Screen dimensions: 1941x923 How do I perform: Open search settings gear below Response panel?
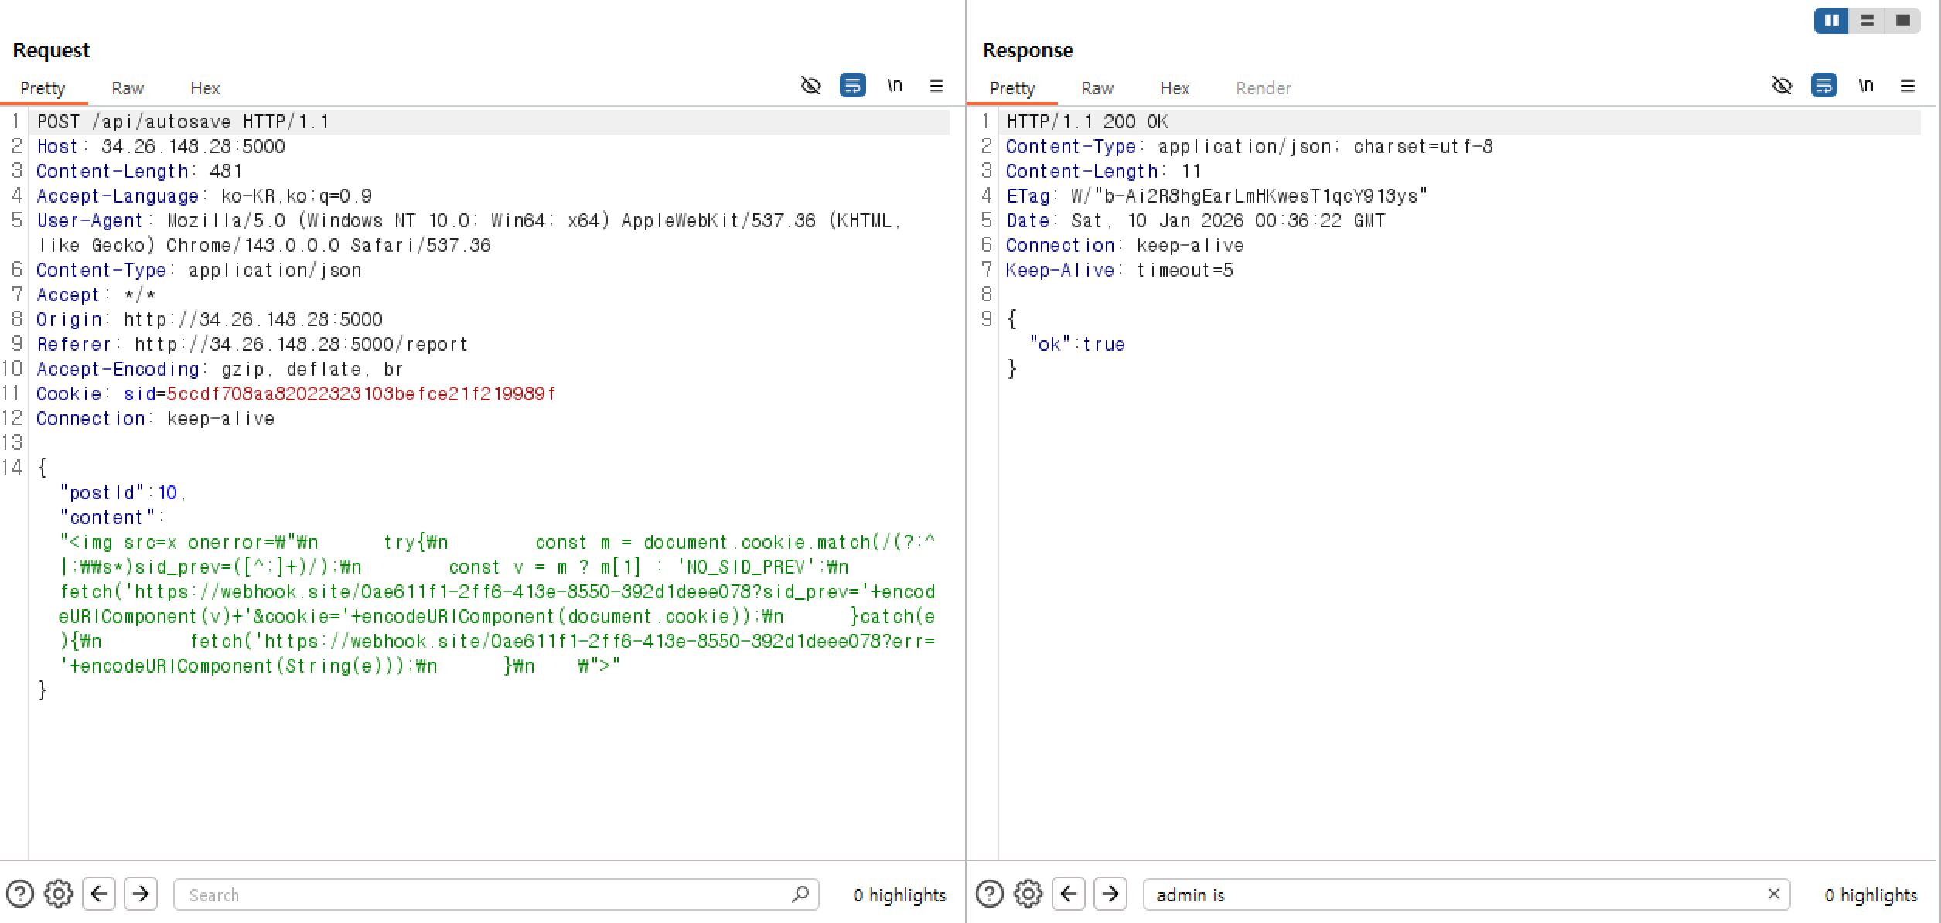(x=1028, y=894)
